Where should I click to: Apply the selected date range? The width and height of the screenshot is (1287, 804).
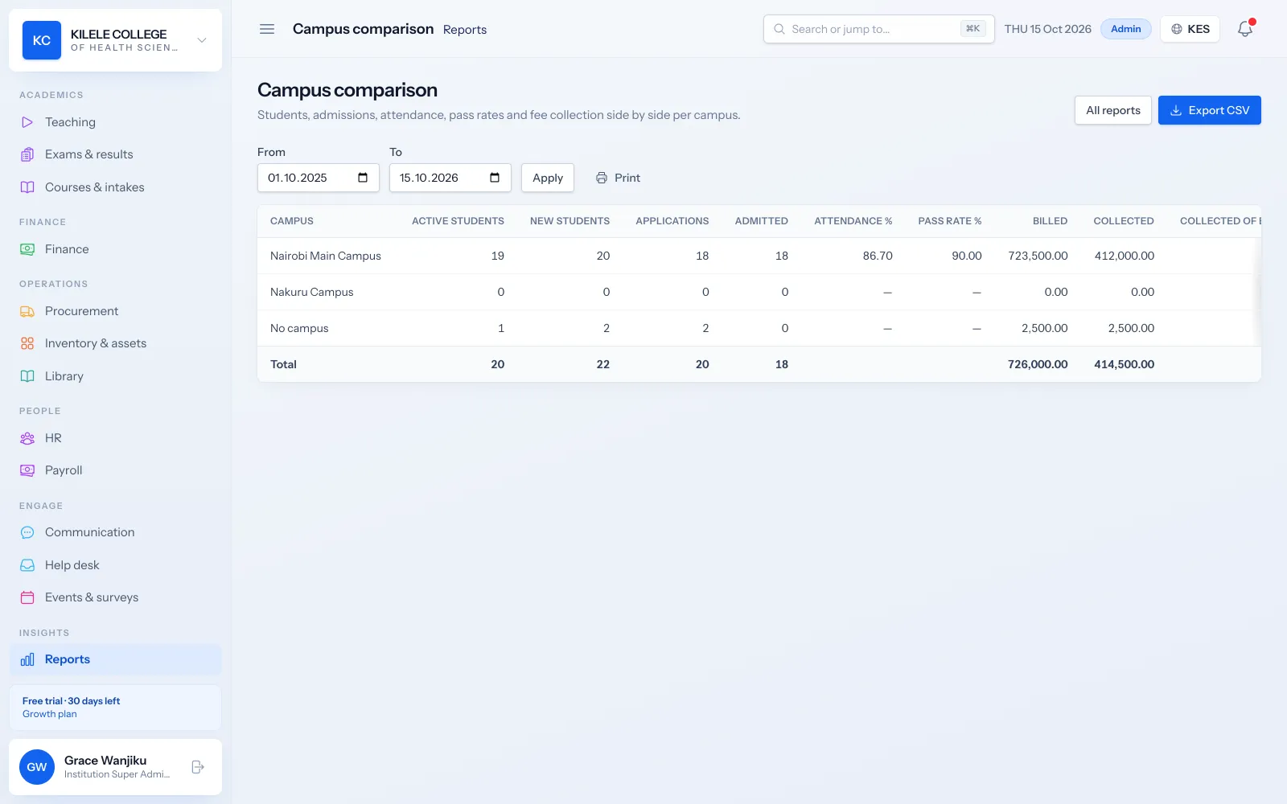pyautogui.click(x=548, y=178)
